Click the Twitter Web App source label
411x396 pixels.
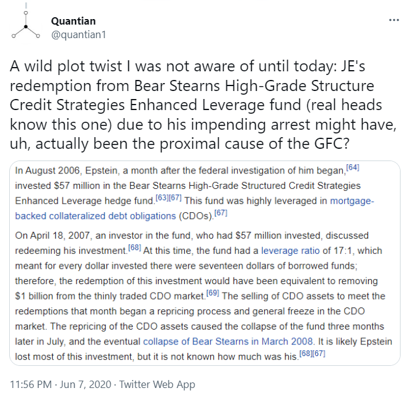tap(157, 384)
